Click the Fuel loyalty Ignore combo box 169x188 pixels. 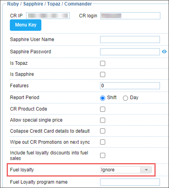point(126,170)
